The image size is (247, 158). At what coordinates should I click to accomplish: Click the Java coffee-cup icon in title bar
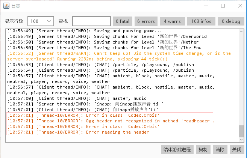coord(6,6)
